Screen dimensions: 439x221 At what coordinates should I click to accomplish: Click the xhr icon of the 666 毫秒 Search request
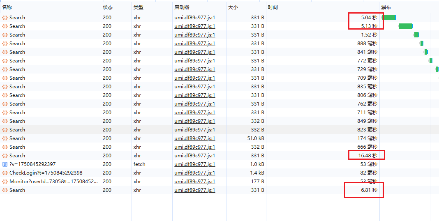pyautogui.click(x=5, y=147)
